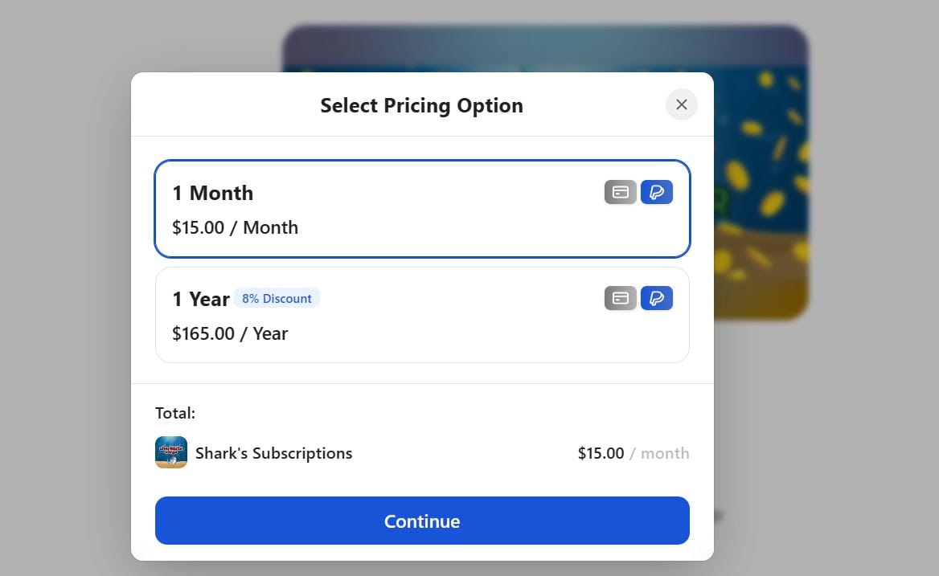Select the 1 Month subscription option
This screenshot has width=939, height=576.
coord(362,209)
